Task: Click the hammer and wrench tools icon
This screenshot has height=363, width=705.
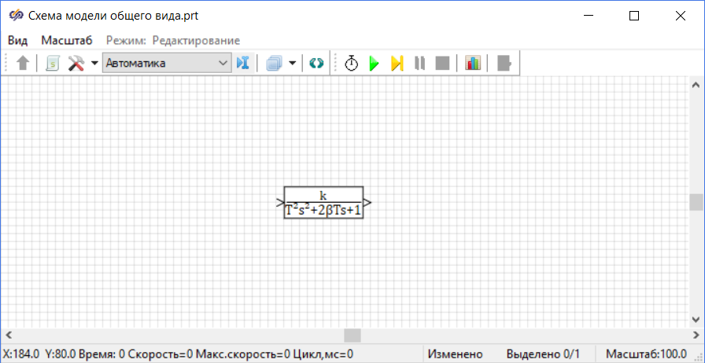Action: click(76, 64)
